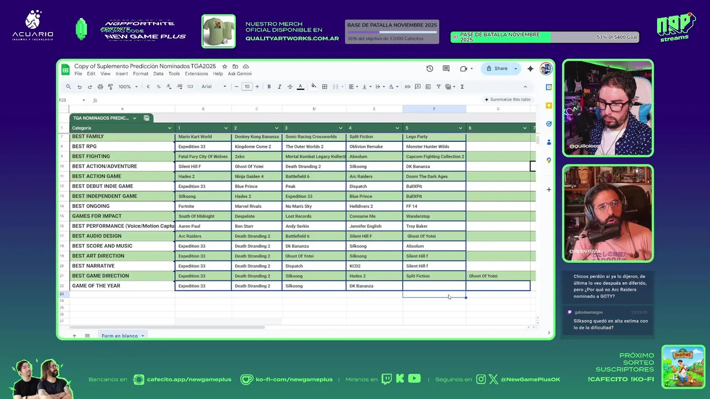Open column 5 header filter dropdown
Viewport: 710px width, 399px height.
pos(460,128)
